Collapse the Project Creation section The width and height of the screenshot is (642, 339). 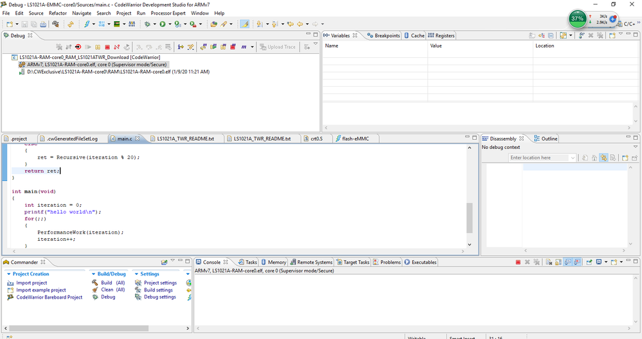(8, 274)
